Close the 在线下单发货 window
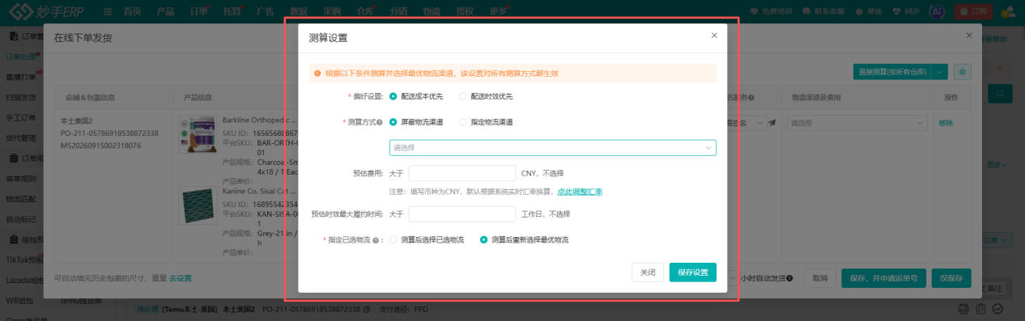 [969, 36]
